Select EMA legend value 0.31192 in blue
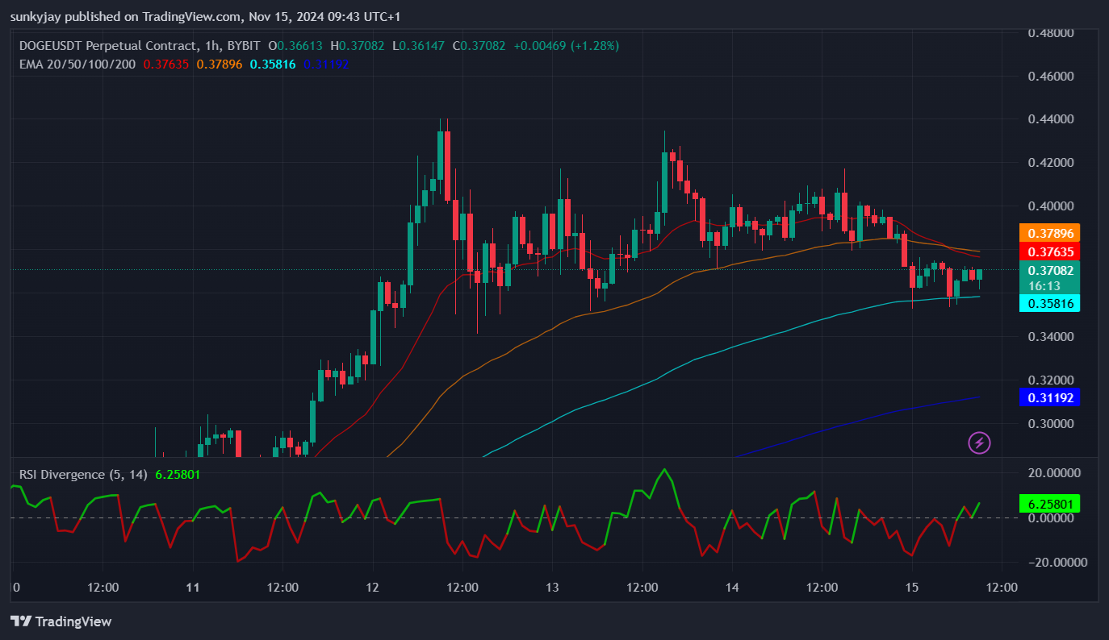This screenshot has width=1109, height=640. [327, 64]
